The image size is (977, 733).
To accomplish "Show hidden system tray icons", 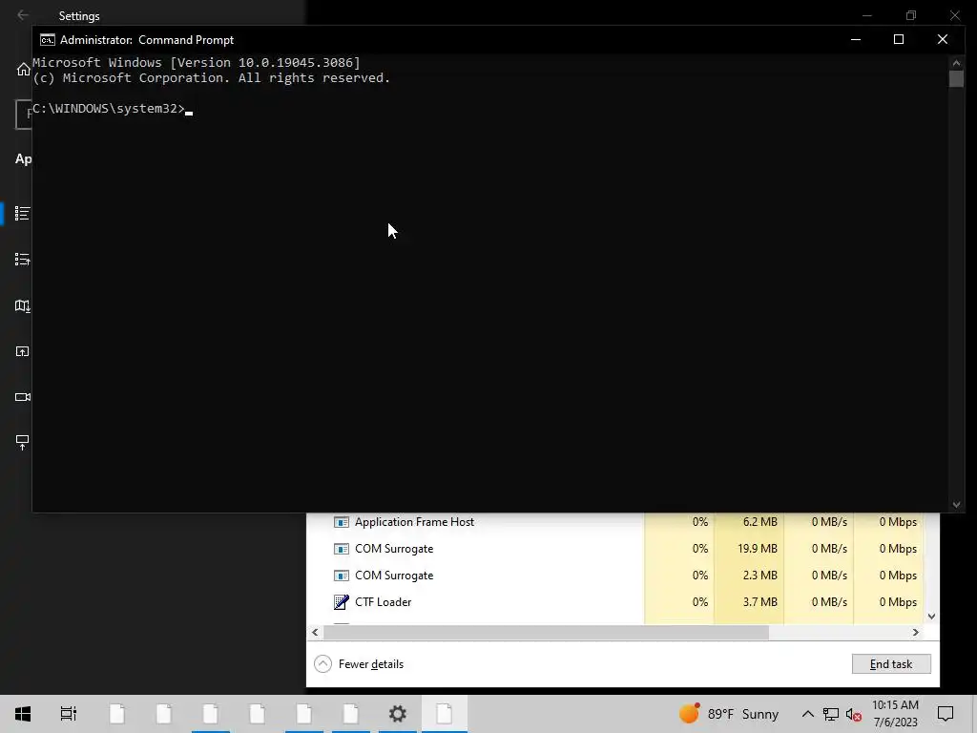I will [807, 714].
